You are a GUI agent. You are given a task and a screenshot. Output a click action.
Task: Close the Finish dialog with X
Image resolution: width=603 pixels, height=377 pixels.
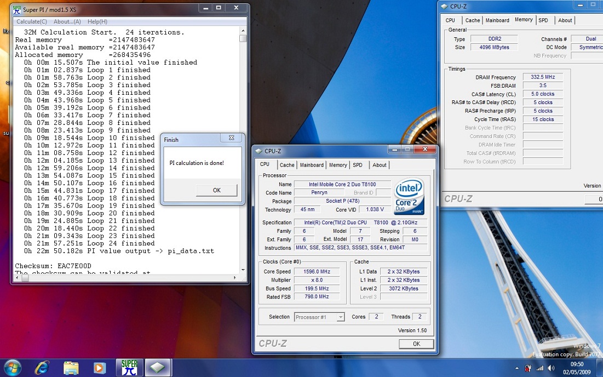tap(232, 138)
